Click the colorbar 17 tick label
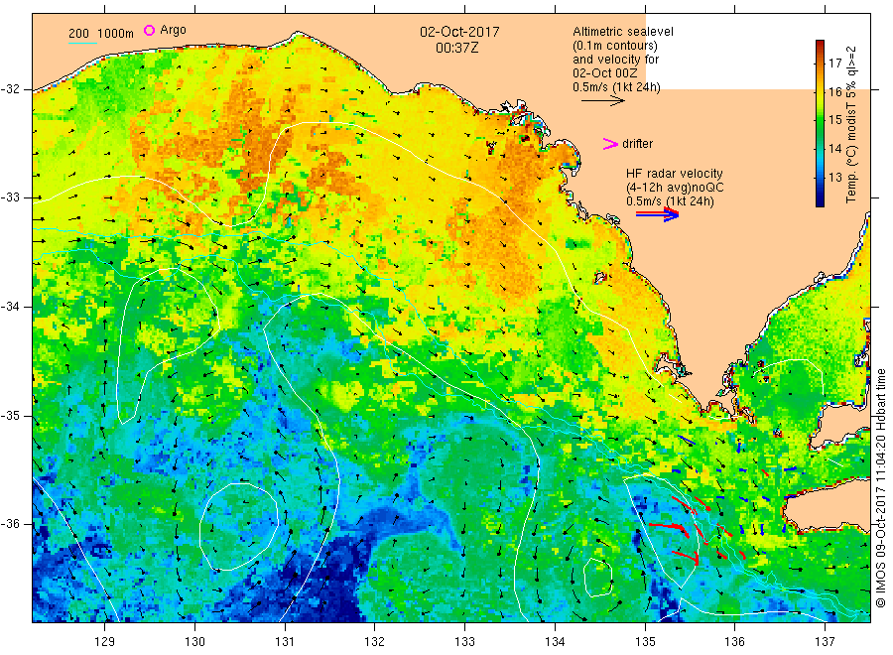The width and height of the screenshot is (893, 655). pyautogui.click(x=834, y=63)
